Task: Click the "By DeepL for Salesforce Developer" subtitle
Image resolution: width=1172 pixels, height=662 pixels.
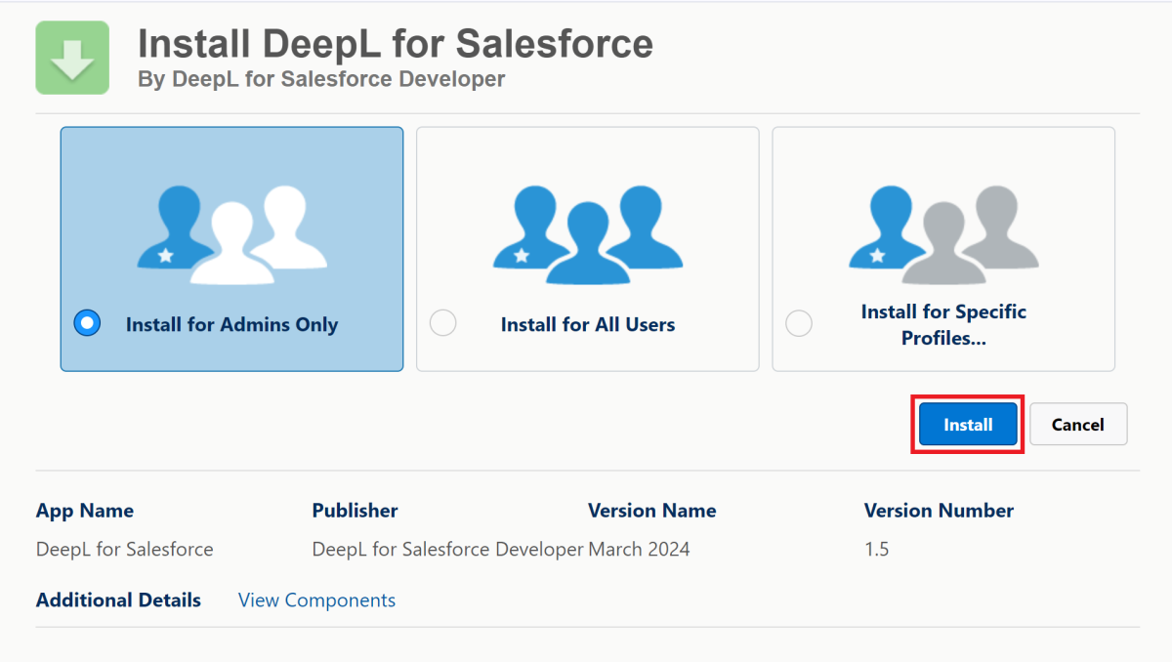Action: click(321, 79)
